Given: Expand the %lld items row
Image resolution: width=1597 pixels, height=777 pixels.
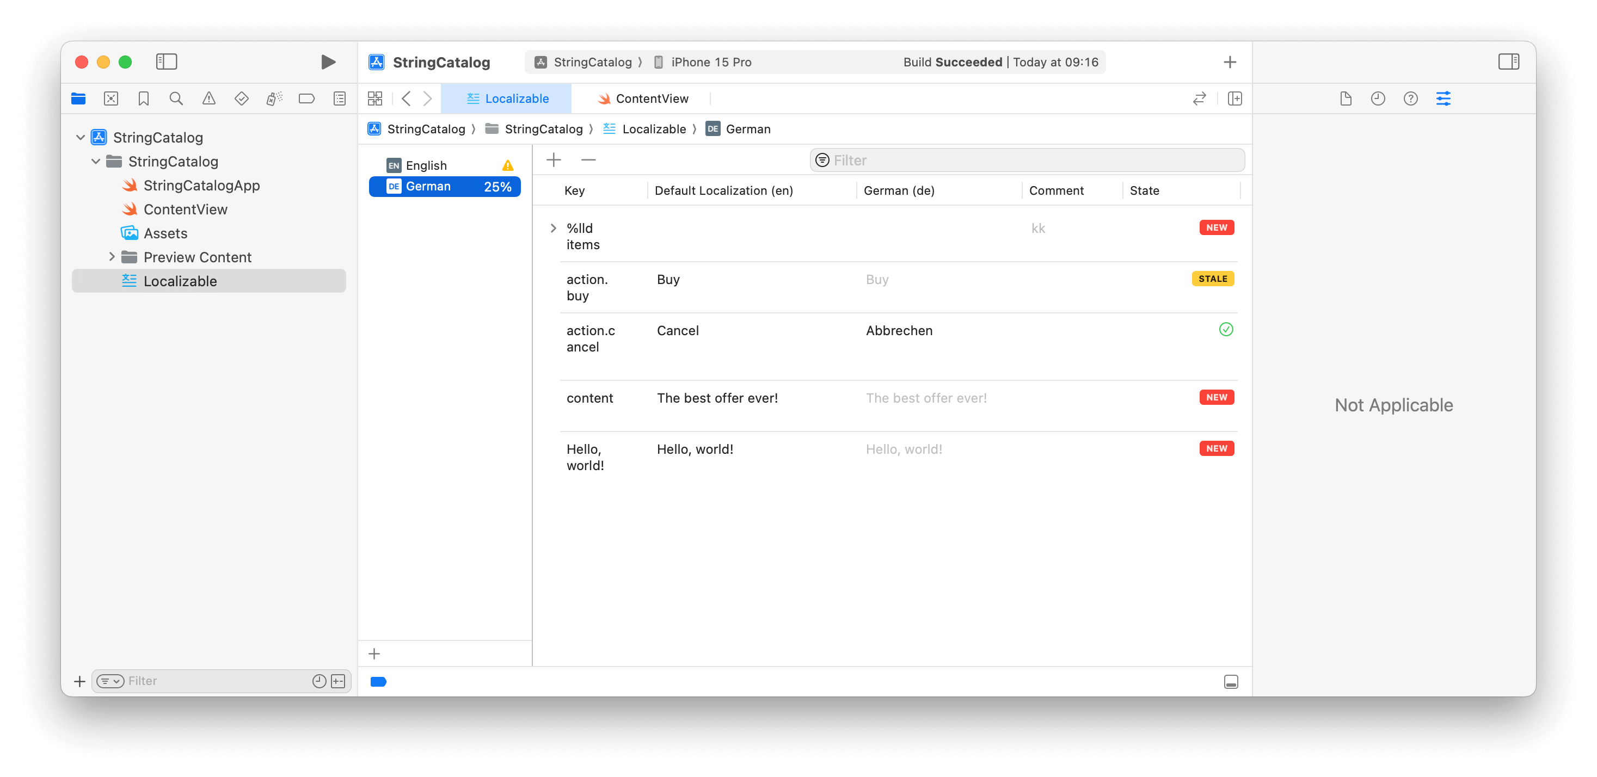Looking at the screenshot, I should 553,228.
